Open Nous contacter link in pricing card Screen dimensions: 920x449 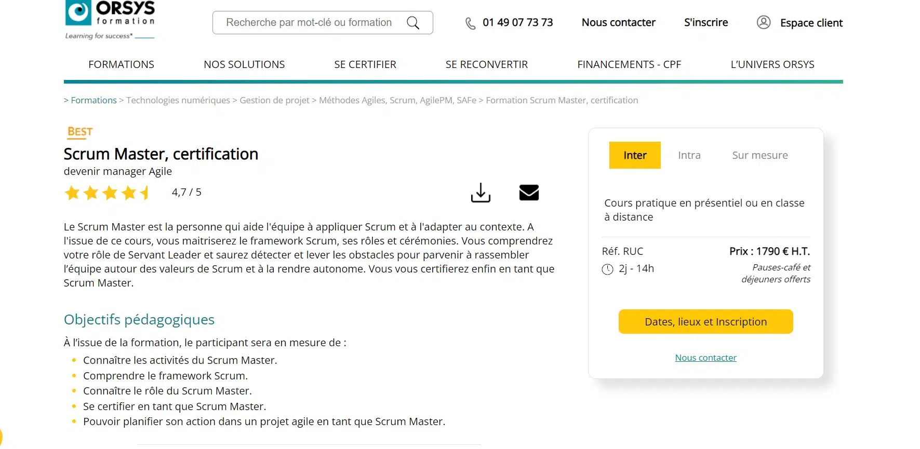(705, 358)
